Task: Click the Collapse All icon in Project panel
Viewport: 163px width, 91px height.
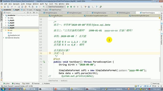Action: [31, 13]
